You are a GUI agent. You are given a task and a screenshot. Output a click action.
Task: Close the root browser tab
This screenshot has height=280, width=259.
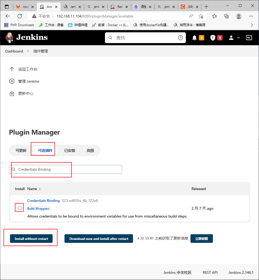(32, 7)
